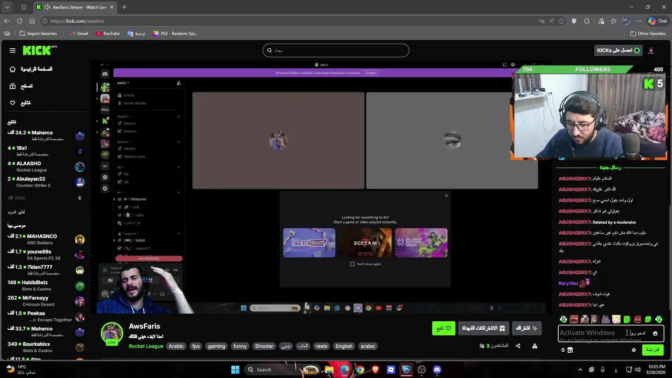
Task: Select the reels stream tag
Action: 322,346
